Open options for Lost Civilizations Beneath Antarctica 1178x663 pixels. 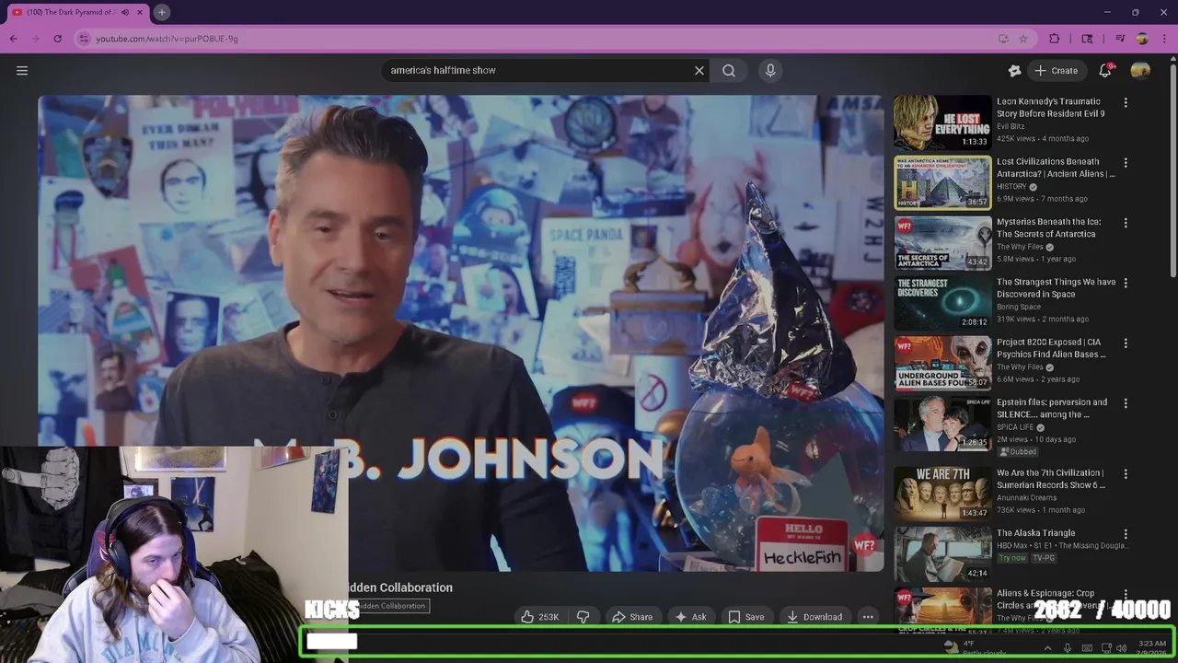point(1125,163)
